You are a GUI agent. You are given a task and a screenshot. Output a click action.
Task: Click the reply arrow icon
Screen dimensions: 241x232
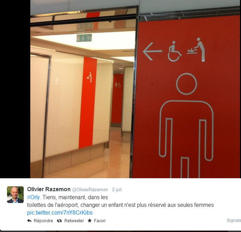pyautogui.click(x=29, y=221)
